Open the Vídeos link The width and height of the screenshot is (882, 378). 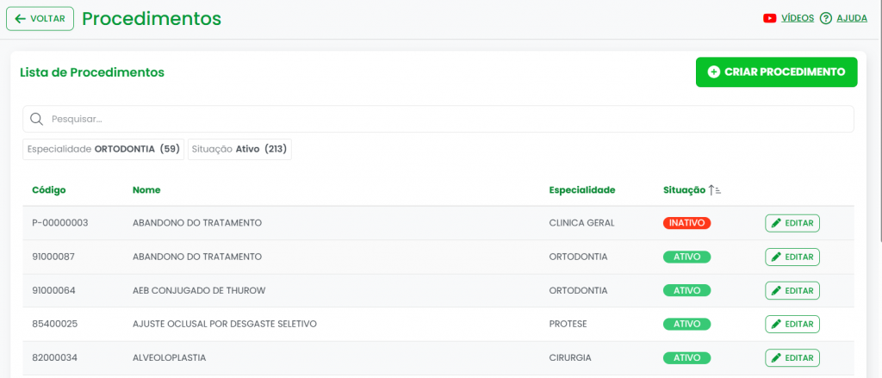[798, 18]
